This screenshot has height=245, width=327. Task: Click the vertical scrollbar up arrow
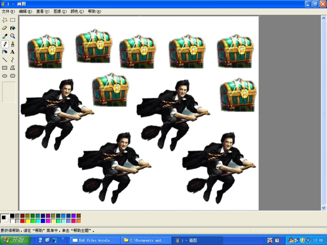pyautogui.click(x=324, y=18)
